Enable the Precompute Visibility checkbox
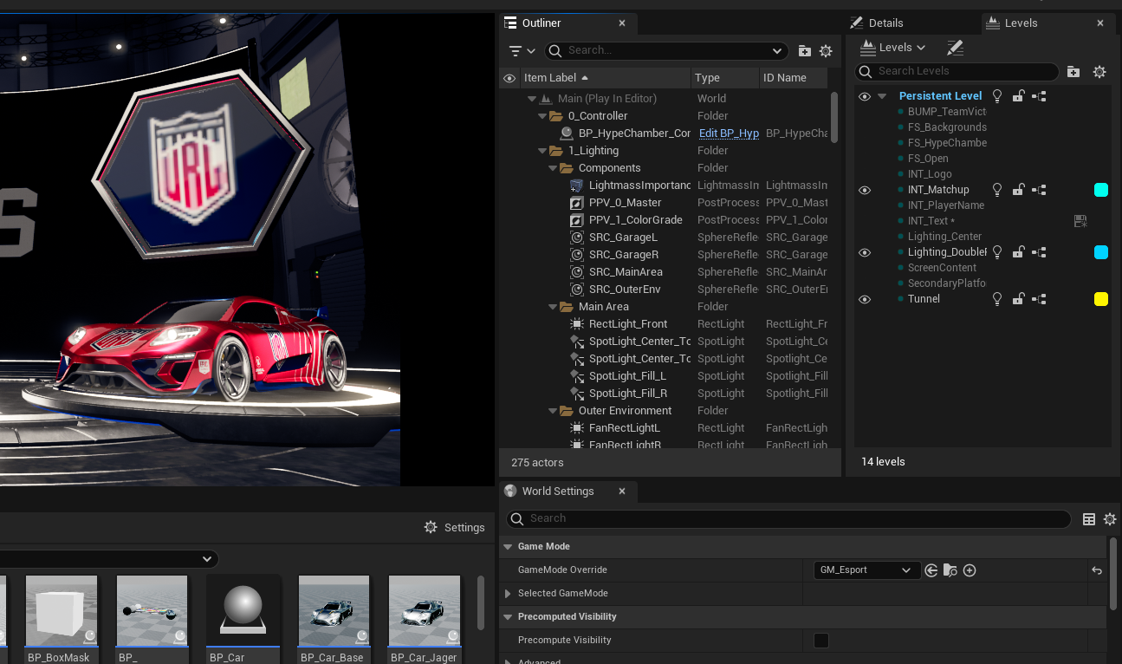 point(821,641)
